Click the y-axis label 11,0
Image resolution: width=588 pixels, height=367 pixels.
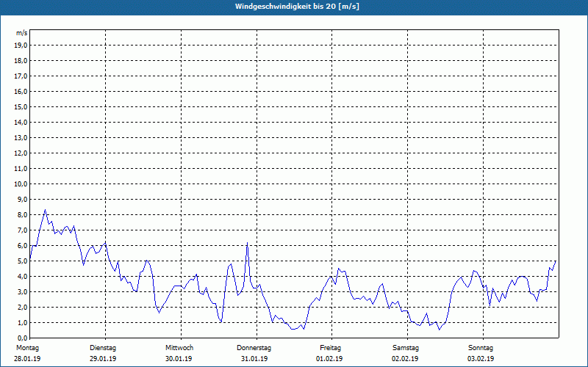(21, 169)
